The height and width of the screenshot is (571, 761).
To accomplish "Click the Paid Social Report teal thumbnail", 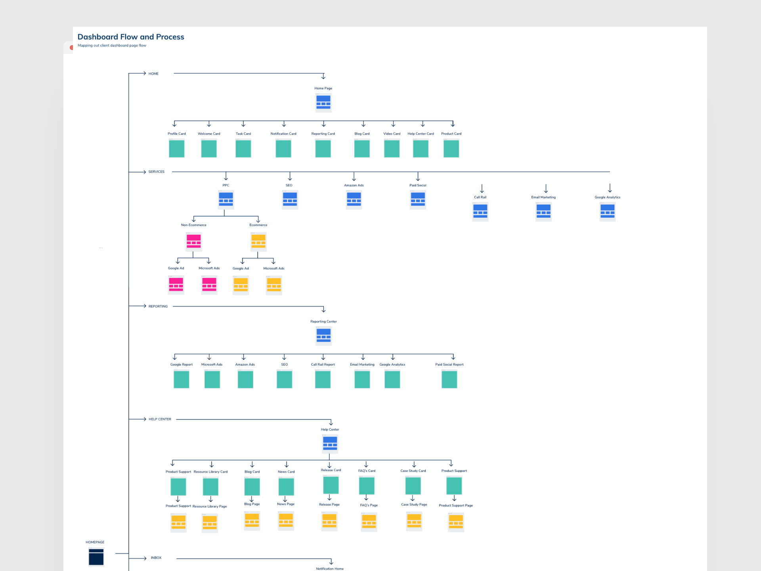I will [x=449, y=379].
